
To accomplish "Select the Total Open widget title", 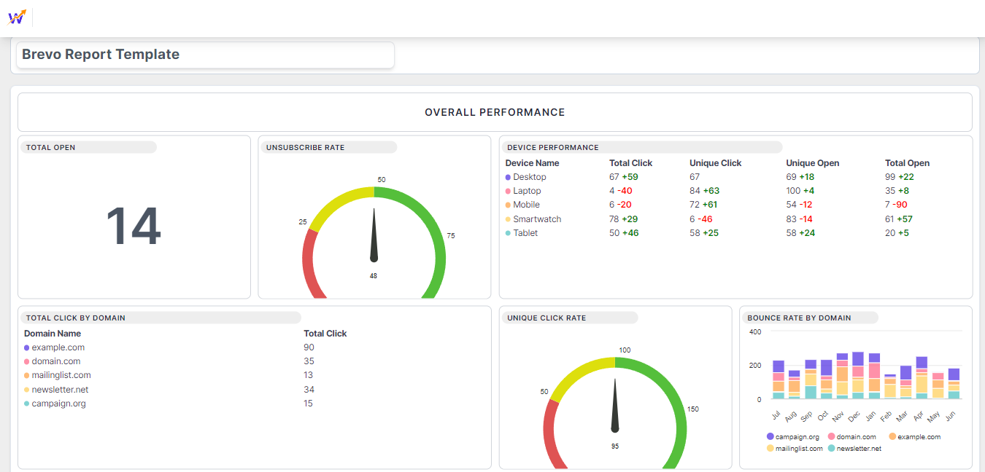I will click(51, 147).
